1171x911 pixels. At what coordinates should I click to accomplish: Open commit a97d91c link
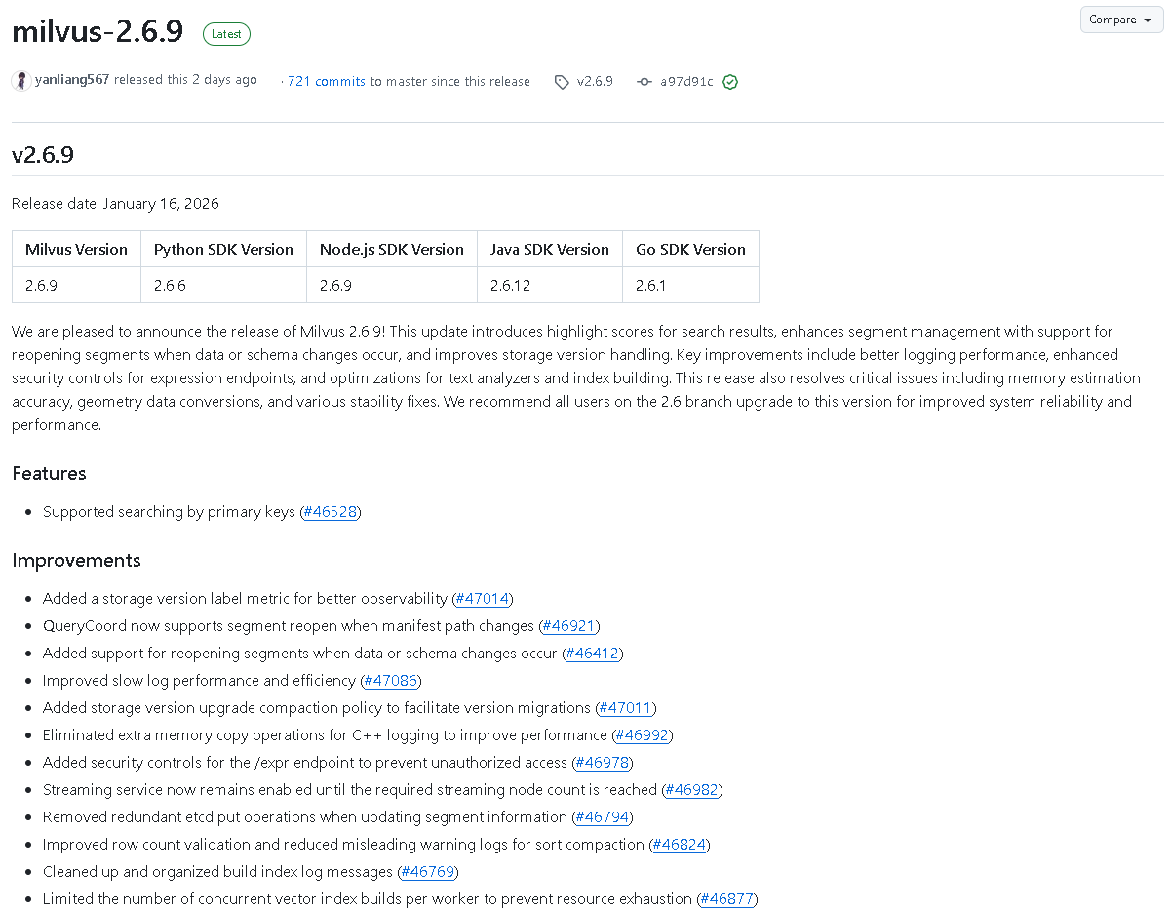686,82
